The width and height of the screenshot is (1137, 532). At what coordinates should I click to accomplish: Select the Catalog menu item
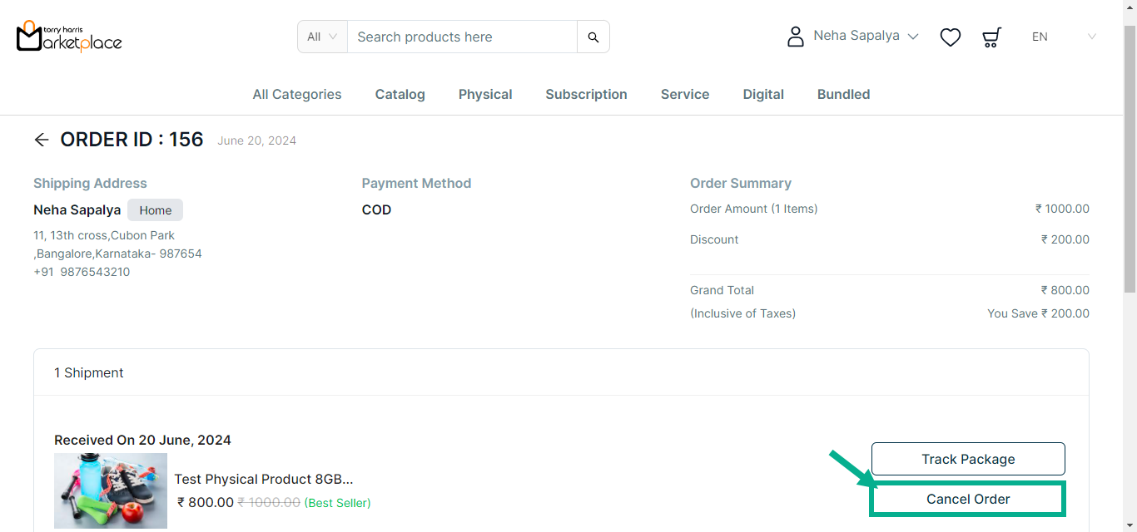pos(400,95)
